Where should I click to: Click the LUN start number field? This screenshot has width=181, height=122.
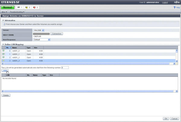[65, 68]
